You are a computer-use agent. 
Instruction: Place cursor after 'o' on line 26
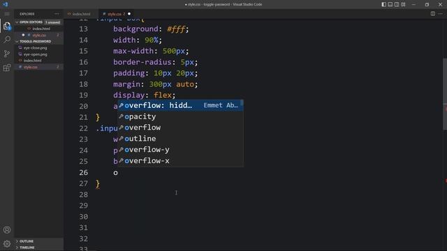click(118, 172)
